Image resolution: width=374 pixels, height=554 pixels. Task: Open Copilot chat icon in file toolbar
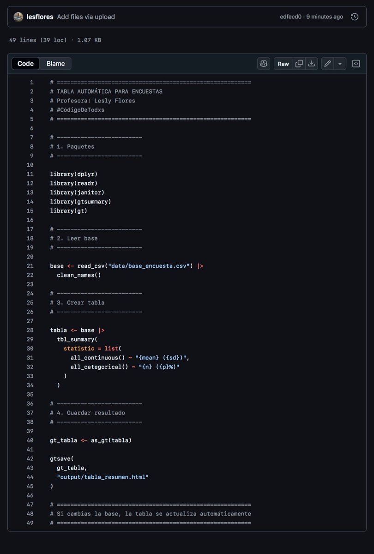coord(264,64)
